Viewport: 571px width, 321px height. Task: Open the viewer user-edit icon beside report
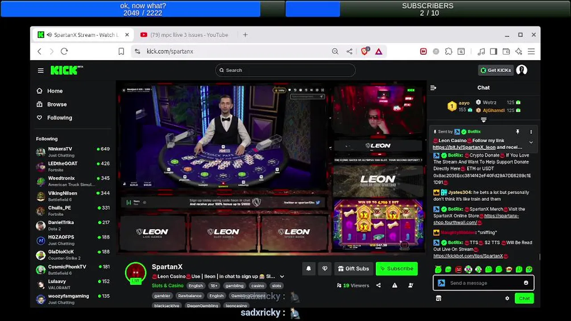411,285
